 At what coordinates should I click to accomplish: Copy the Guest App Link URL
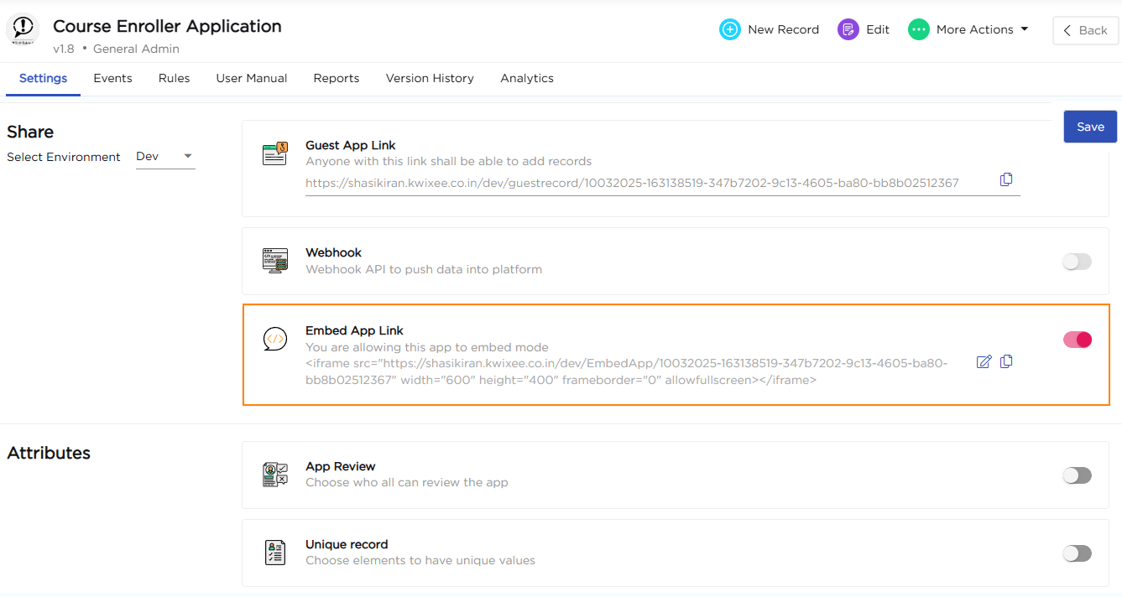click(x=1006, y=179)
